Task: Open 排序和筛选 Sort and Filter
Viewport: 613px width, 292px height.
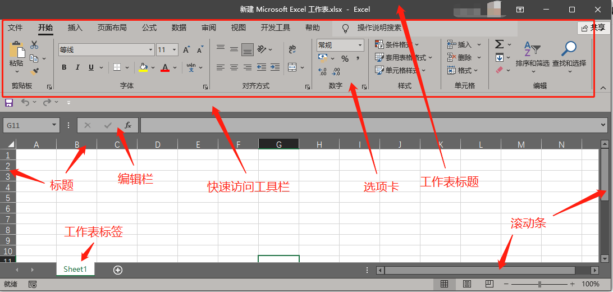Action: coord(533,57)
